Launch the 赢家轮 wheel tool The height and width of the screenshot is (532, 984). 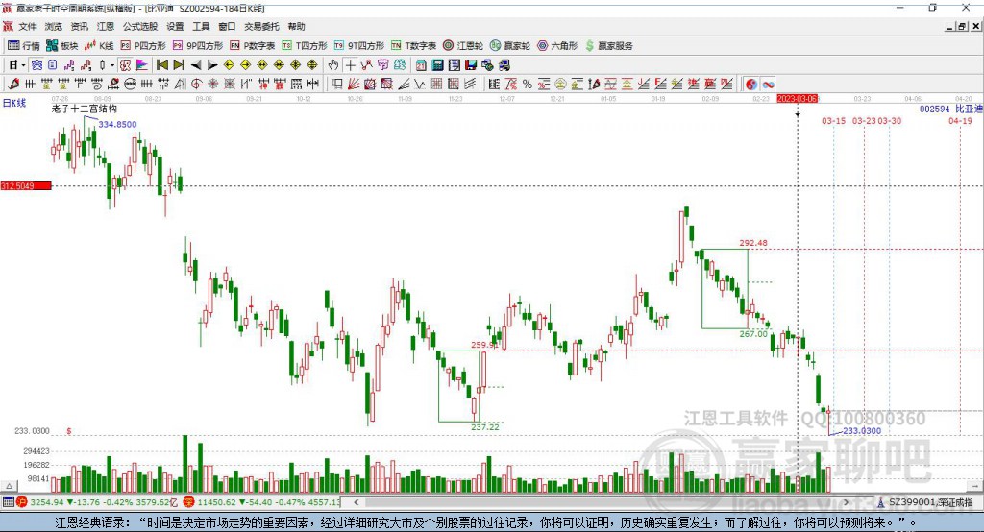(510, 46)
